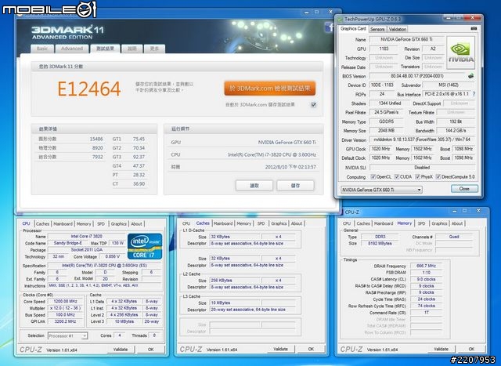Switch to the Basic tab in 3DMark 11
The width and height of the screenshot is (501, 366).
pos(42,49)
